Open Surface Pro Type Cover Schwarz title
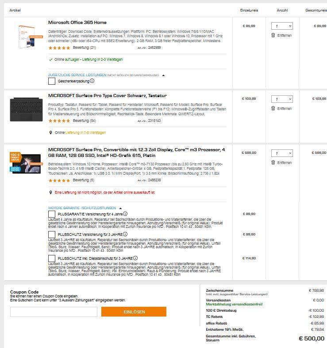Screen dimensions: 327x348 108,96
